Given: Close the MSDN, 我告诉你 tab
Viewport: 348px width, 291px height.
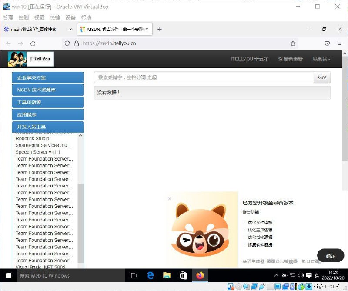Looking at the screenshot, I should pyautogui.click(x=147, y=29).
